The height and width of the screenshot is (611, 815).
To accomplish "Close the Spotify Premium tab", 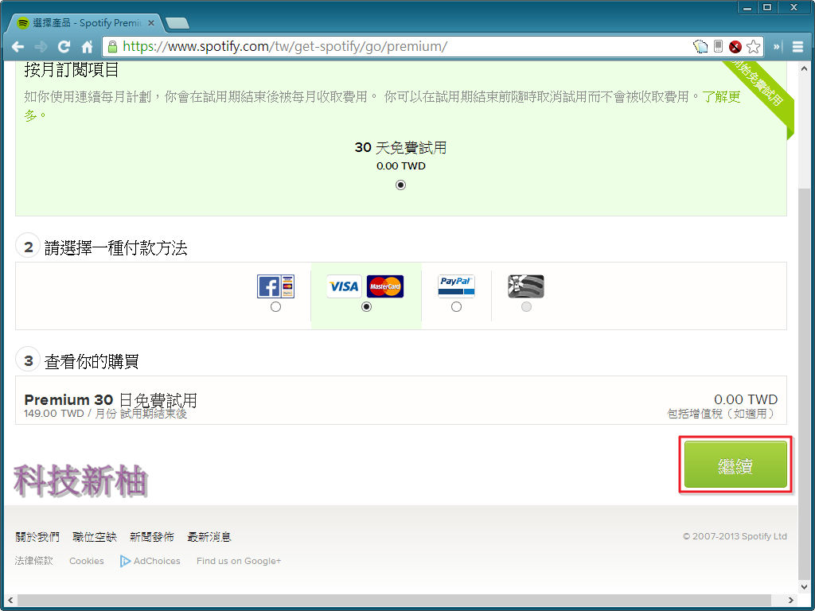I will pyautogui.click(x=150, y=23).
